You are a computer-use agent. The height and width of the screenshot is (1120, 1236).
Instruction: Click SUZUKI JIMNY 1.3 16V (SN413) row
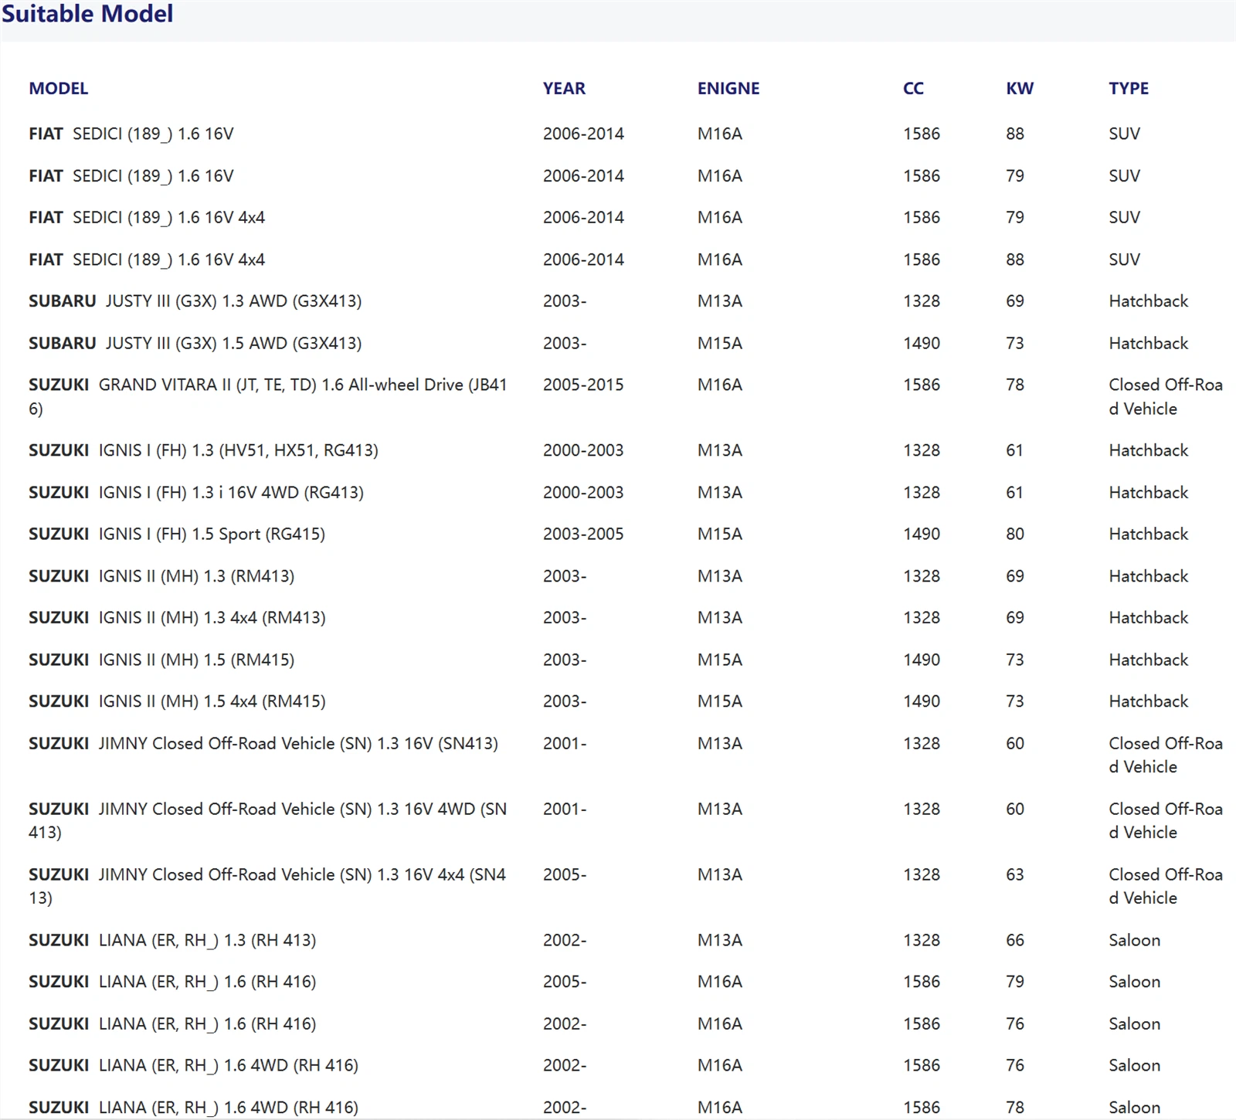[618, 755]
